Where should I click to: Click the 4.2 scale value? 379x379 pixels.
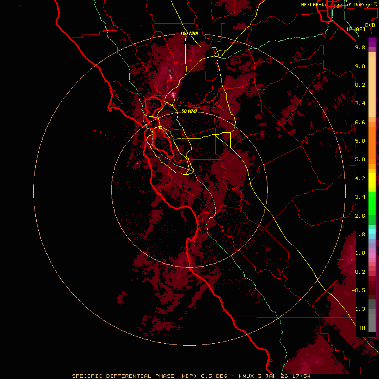click(x=360, y=179)
